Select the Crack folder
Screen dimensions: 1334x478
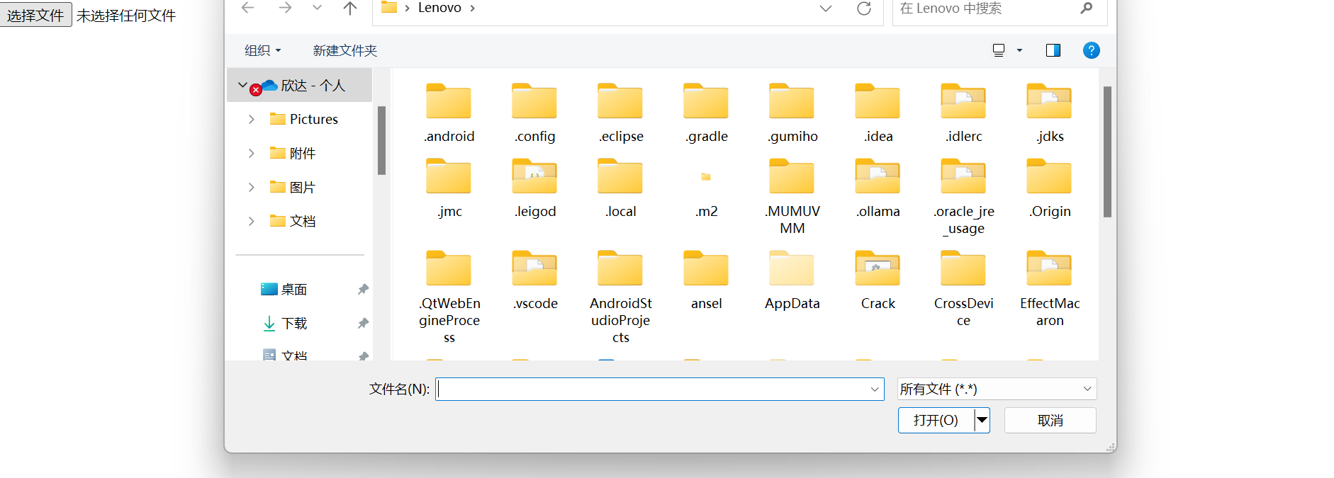[878, 280]
